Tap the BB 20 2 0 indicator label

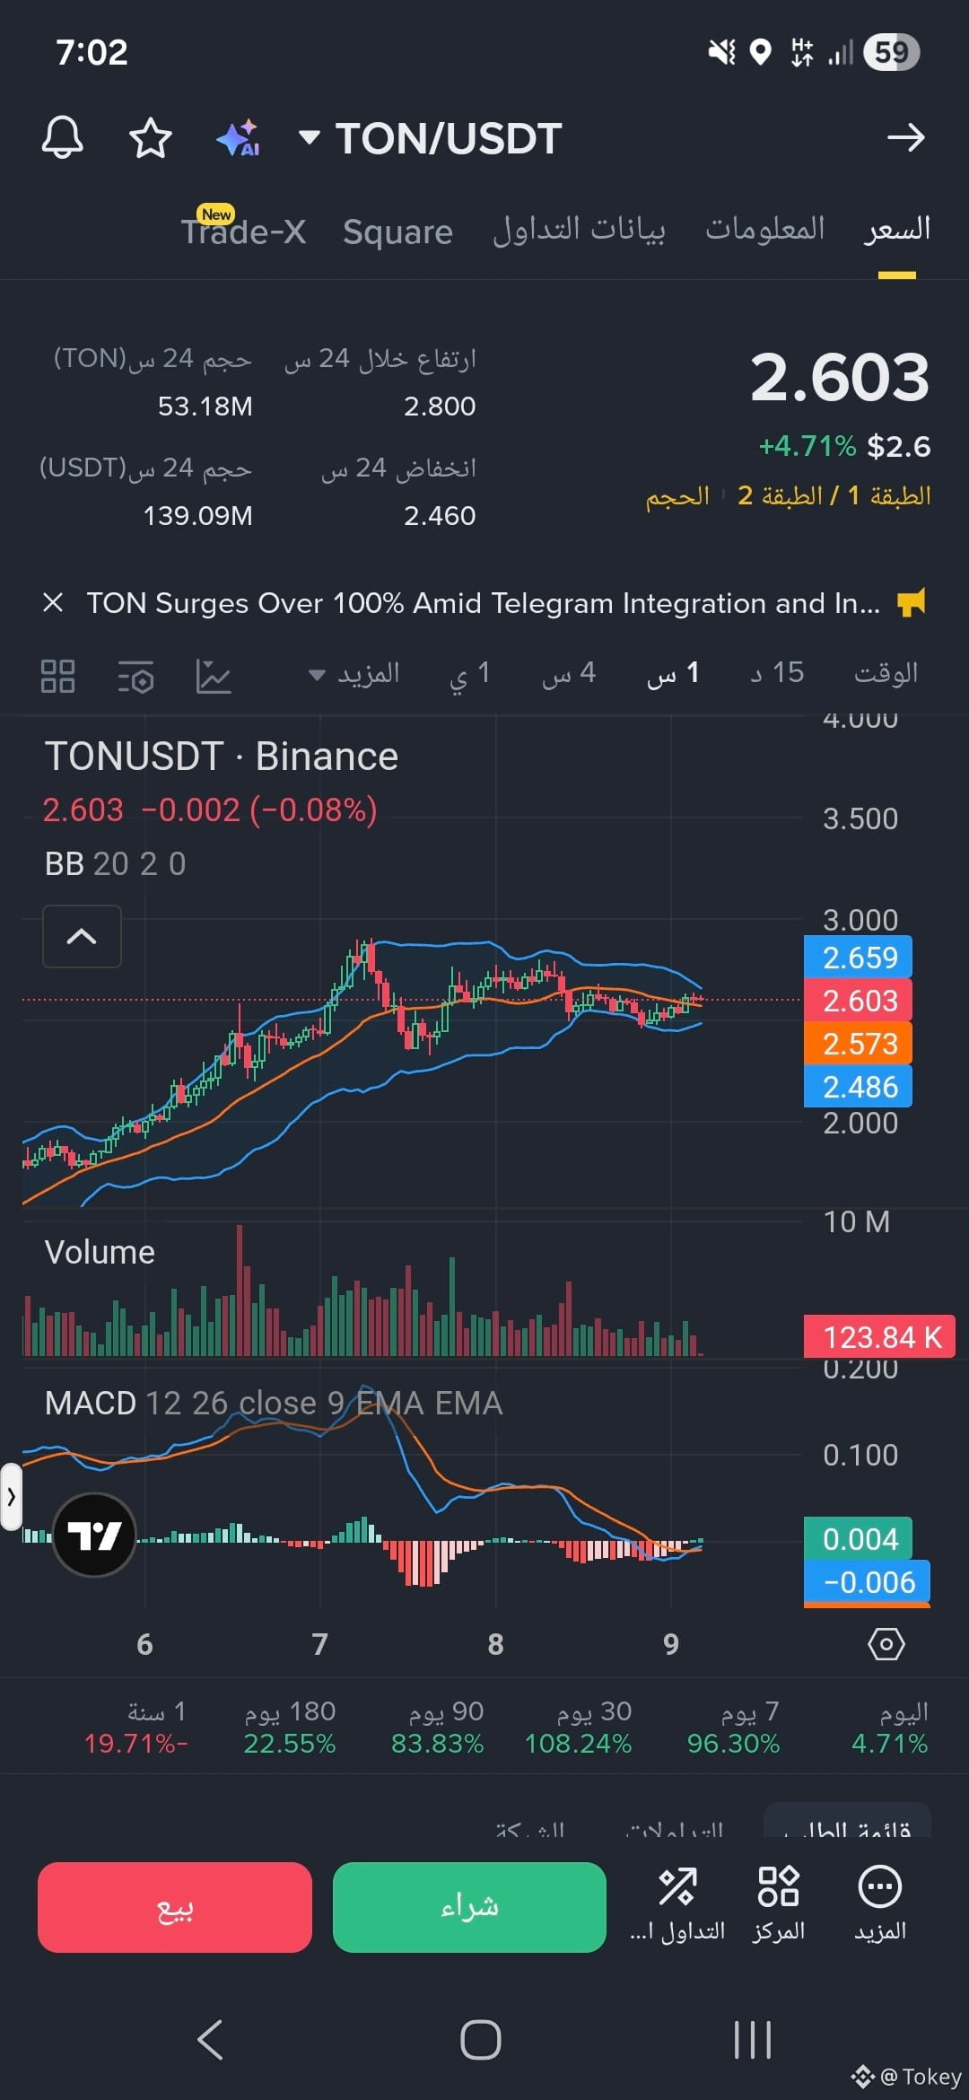116,863
